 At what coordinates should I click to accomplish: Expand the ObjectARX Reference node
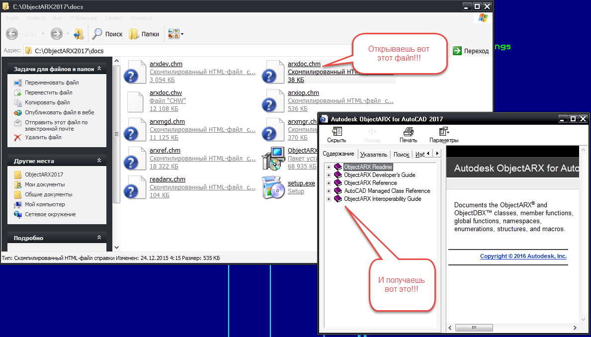(x=329, y=183)
